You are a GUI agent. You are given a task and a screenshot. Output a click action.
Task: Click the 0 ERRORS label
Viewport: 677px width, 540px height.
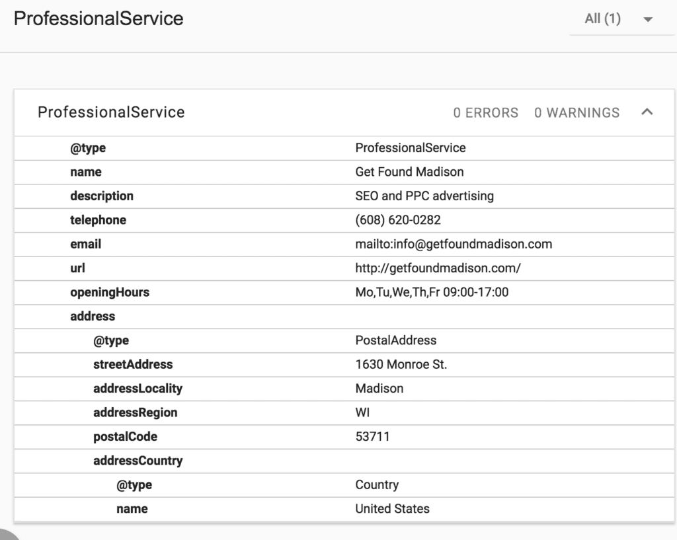point(486,112)
